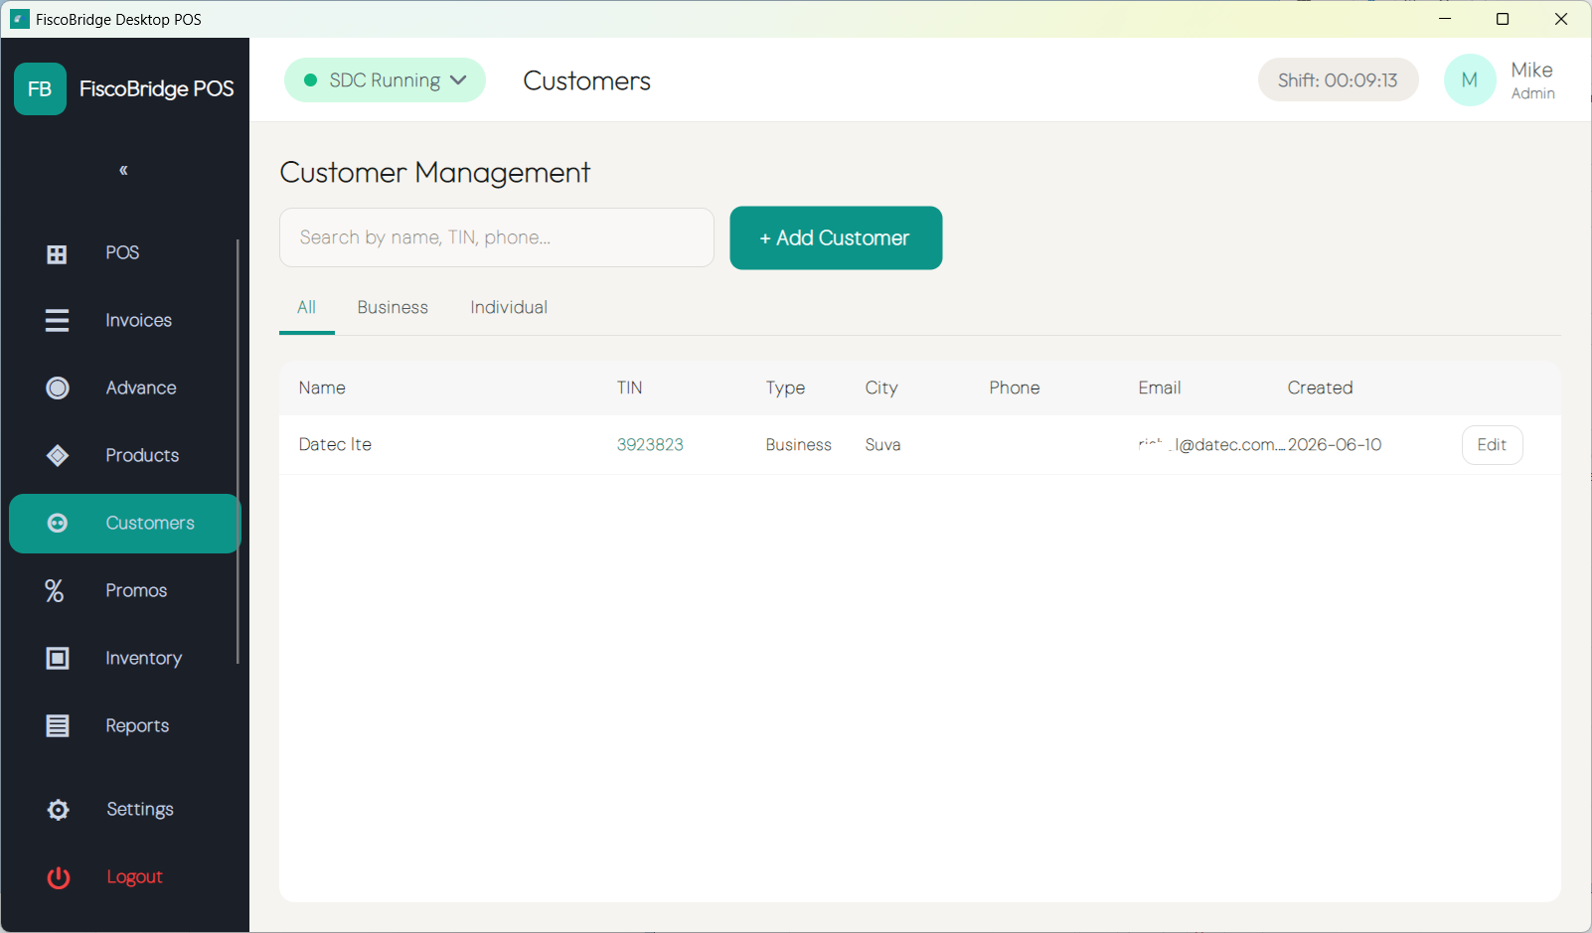This screenshot has height=933, width=1592.
Task: Click the Advance circle icon
Action: click(x=58, y=388)
